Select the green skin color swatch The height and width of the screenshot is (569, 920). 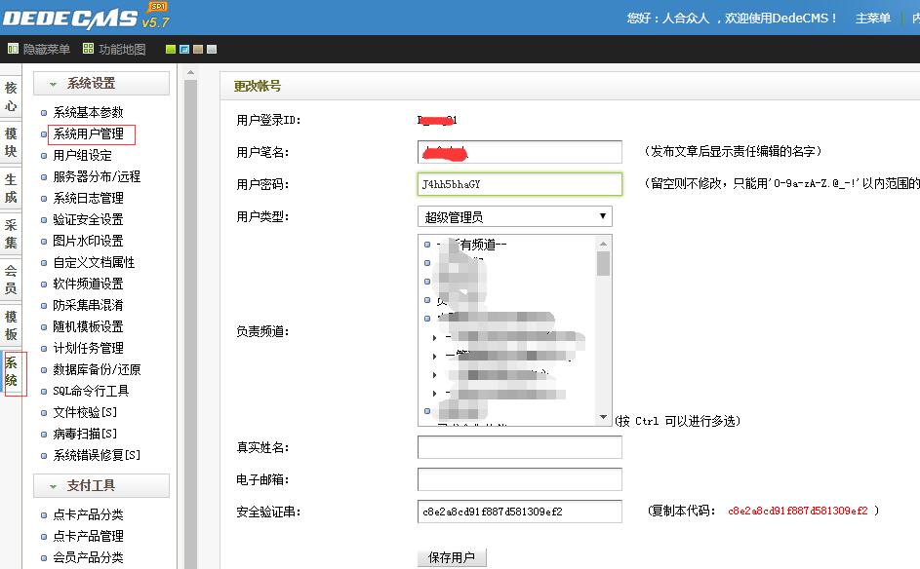[171, 49]
